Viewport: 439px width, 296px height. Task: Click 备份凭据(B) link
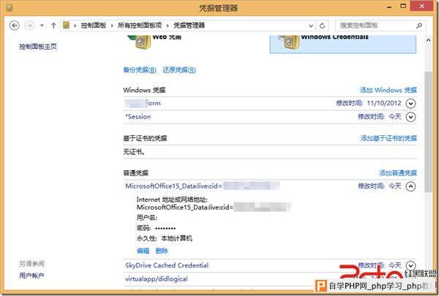point(140,69)
